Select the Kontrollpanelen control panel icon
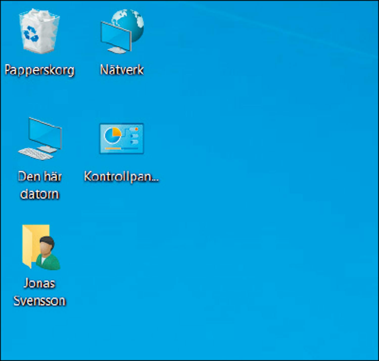 pos(122,138)
